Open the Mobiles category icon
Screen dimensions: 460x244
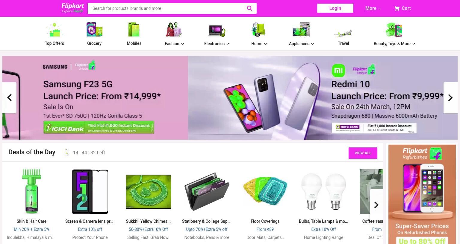click(x=134, y=30)
